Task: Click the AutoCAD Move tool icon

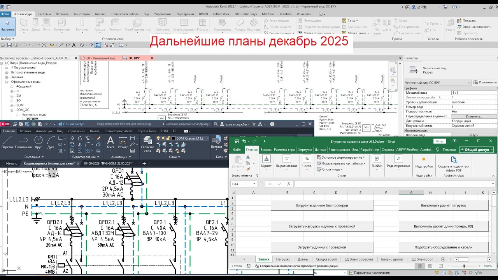Action: [72, 138]
